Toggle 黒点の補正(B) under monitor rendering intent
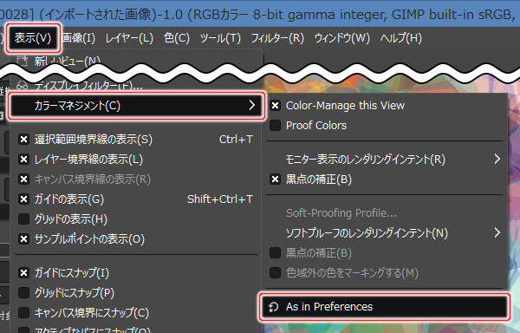Viewport: 520px width, 333px height. [276, 180]
